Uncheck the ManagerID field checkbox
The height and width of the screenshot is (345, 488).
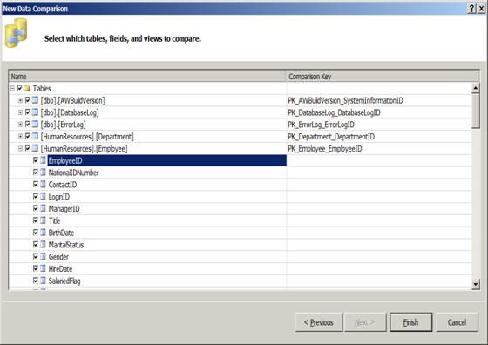coord(36,208)
